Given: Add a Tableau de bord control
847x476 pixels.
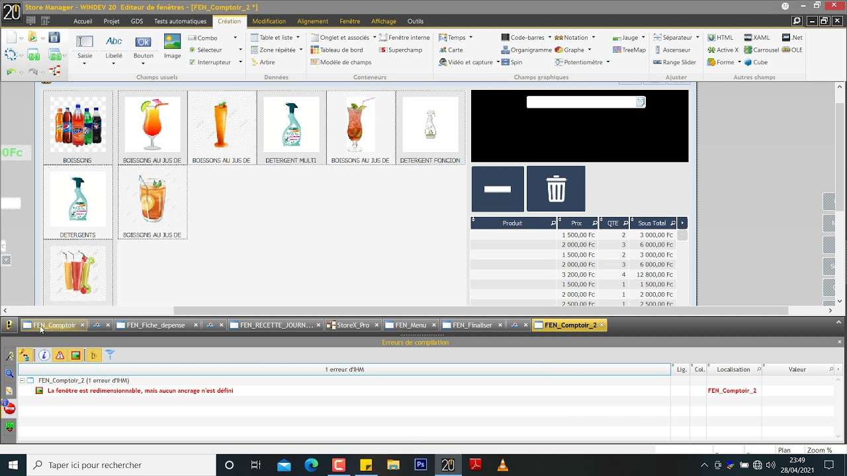Looking at the screenshot, I should click(x=337, y=50).
